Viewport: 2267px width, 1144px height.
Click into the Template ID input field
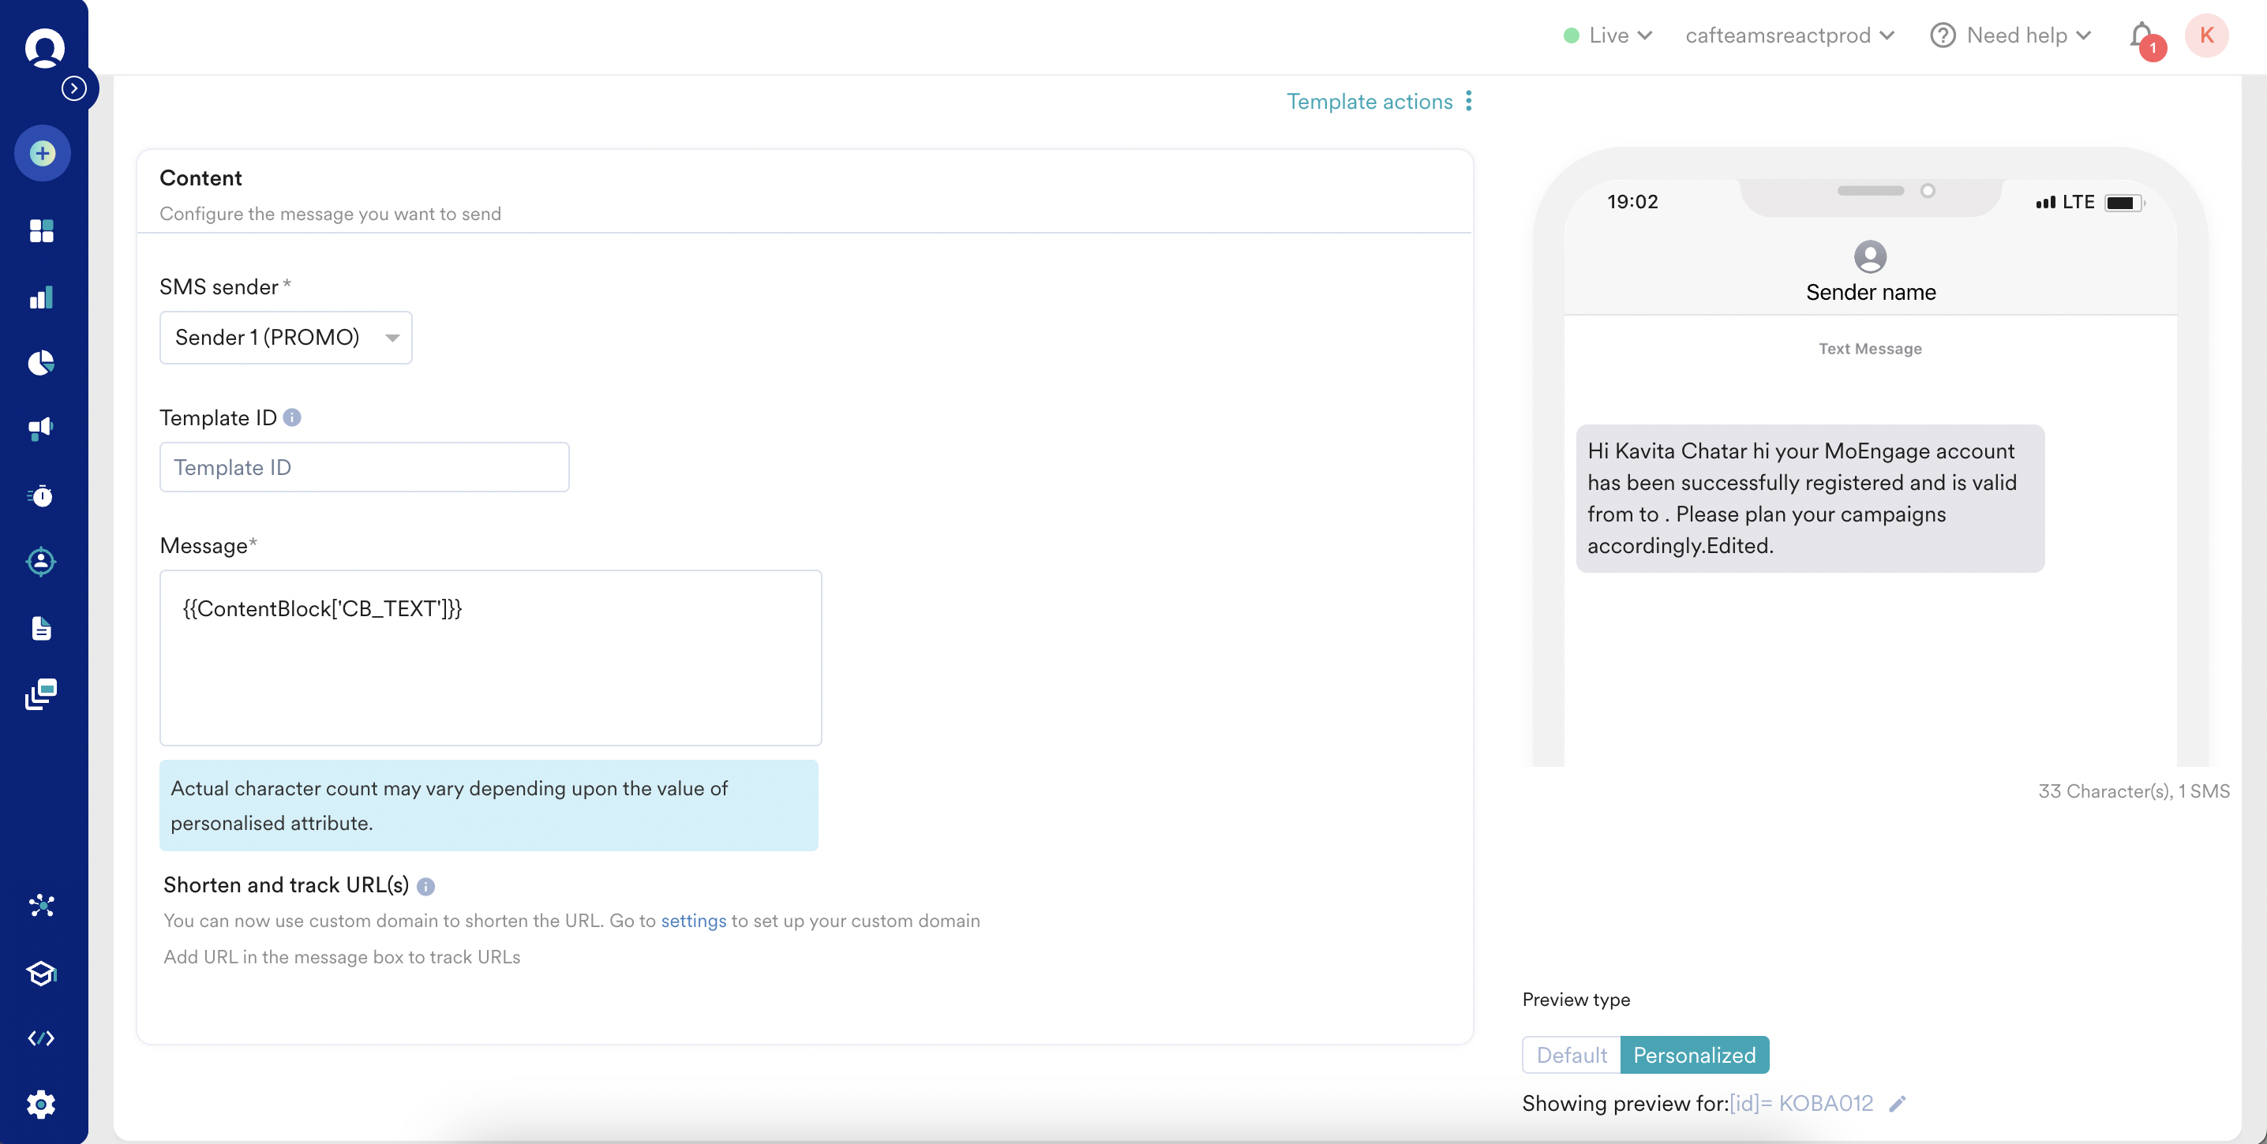tap(363, 467)
